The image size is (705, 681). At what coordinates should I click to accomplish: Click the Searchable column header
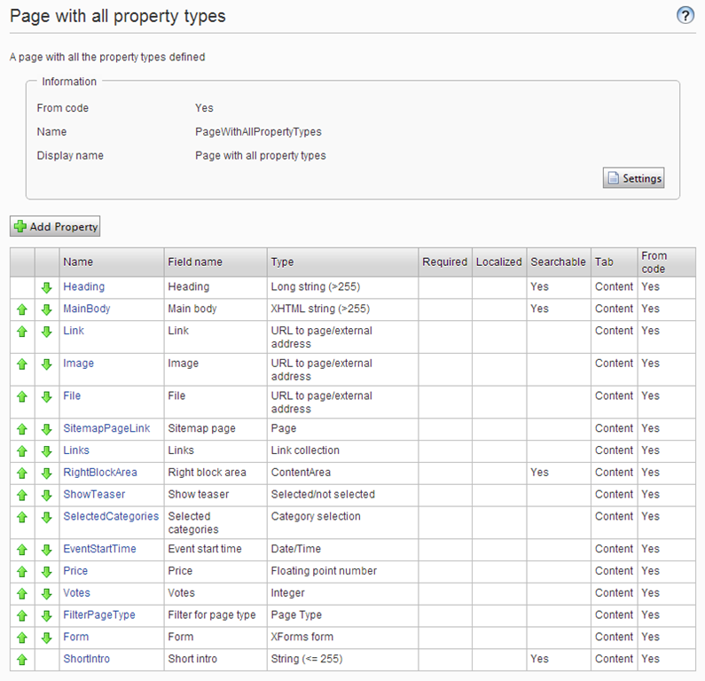point(558,262)
